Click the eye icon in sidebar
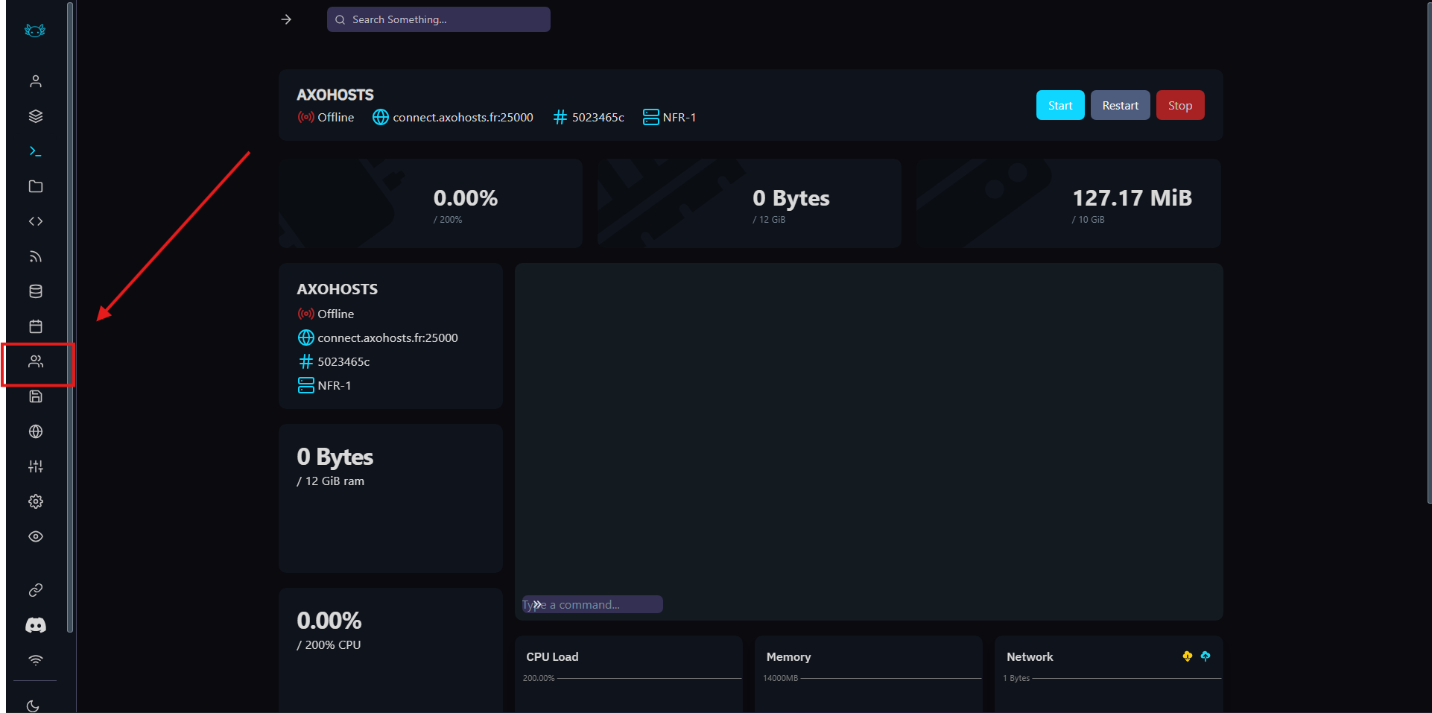This screenshot has width=1432, height=713. [x=35, y=536]
